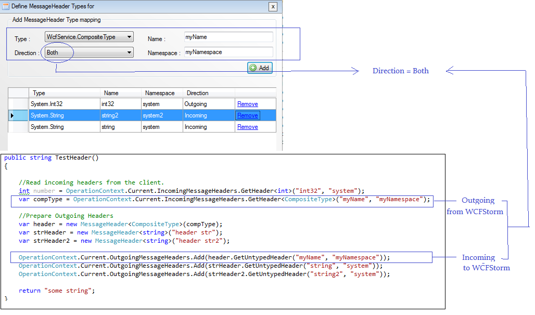Sort by Namespace column header
Viewport: 535px width, 315px height.
tap(162, 93)
